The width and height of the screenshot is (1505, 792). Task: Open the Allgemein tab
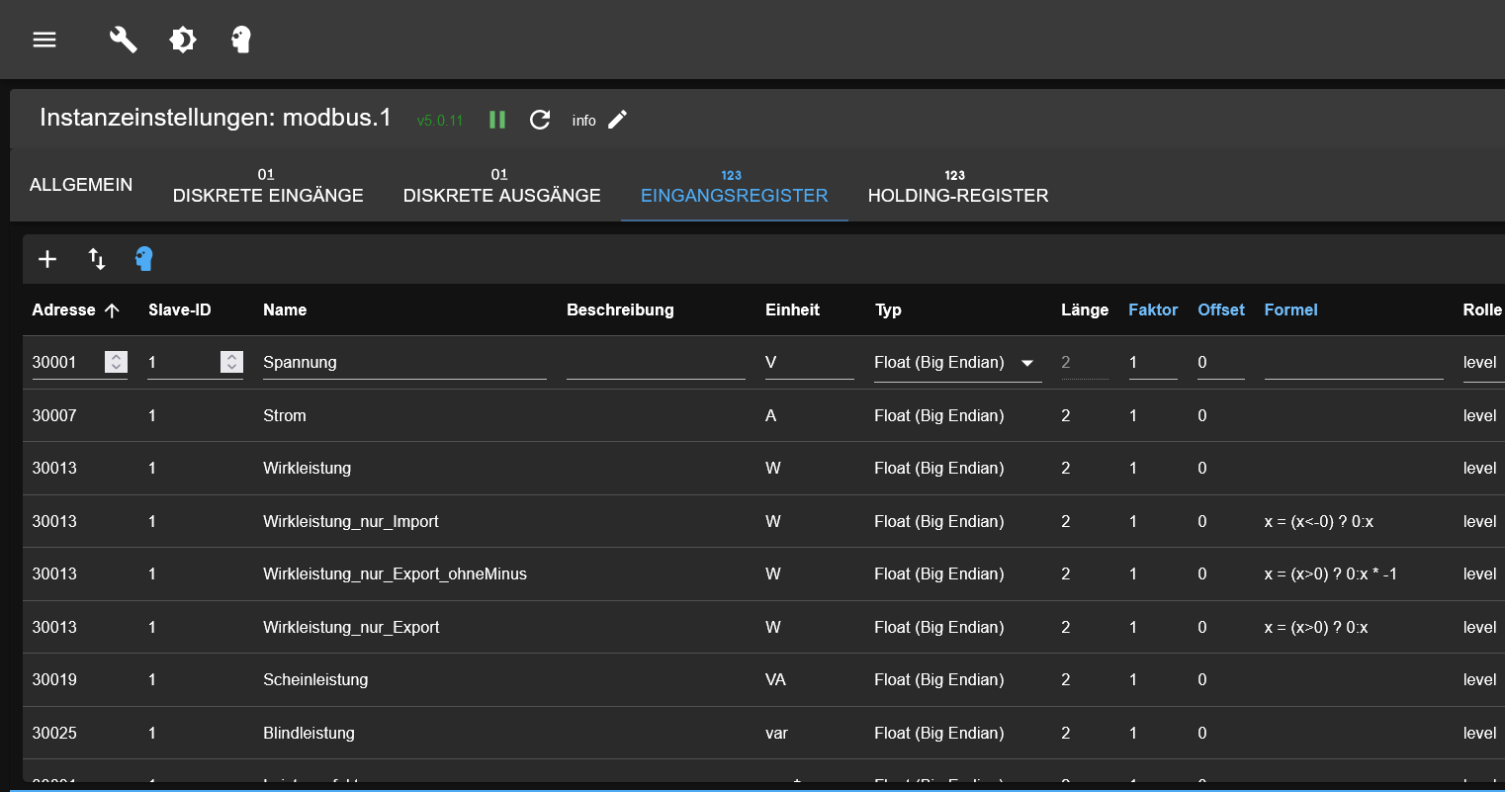[x=81, y=185]
